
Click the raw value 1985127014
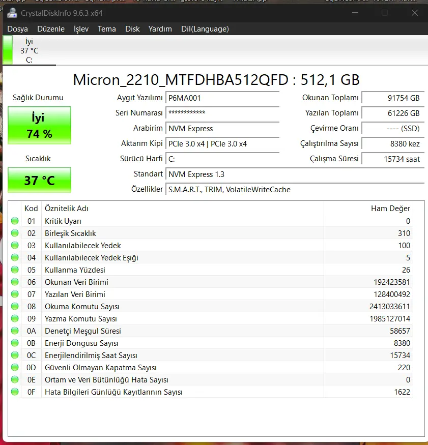(x=390, y=319)
